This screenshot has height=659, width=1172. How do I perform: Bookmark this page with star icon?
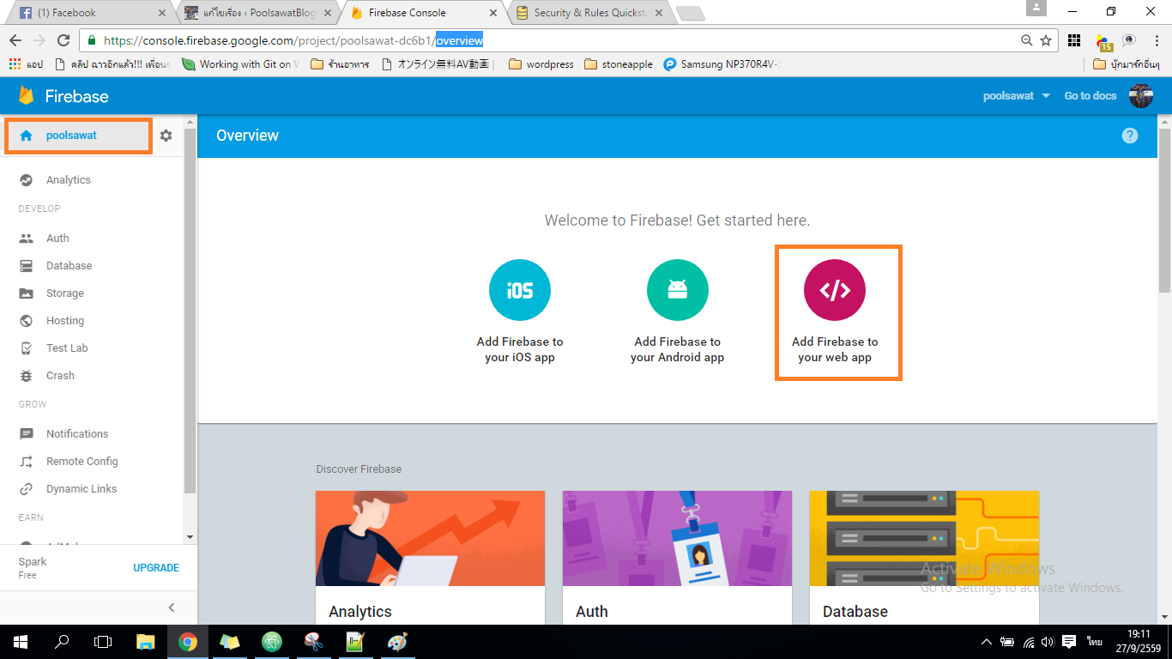click(x=1046, y=40)
